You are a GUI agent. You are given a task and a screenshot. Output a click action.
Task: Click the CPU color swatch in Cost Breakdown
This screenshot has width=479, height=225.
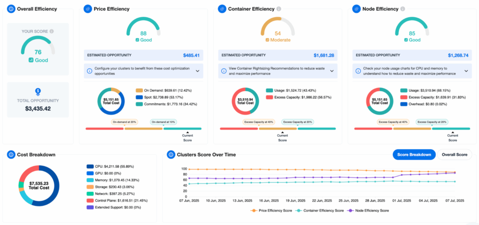coord(91,166)
